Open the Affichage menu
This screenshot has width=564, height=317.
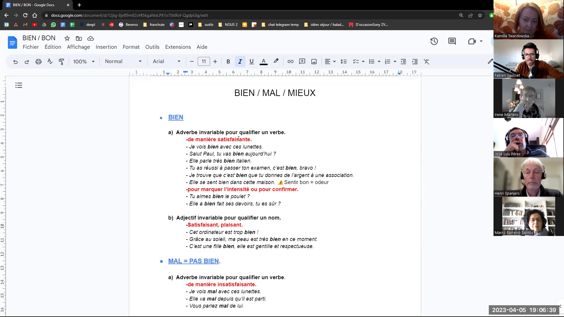tap(78, 47)
